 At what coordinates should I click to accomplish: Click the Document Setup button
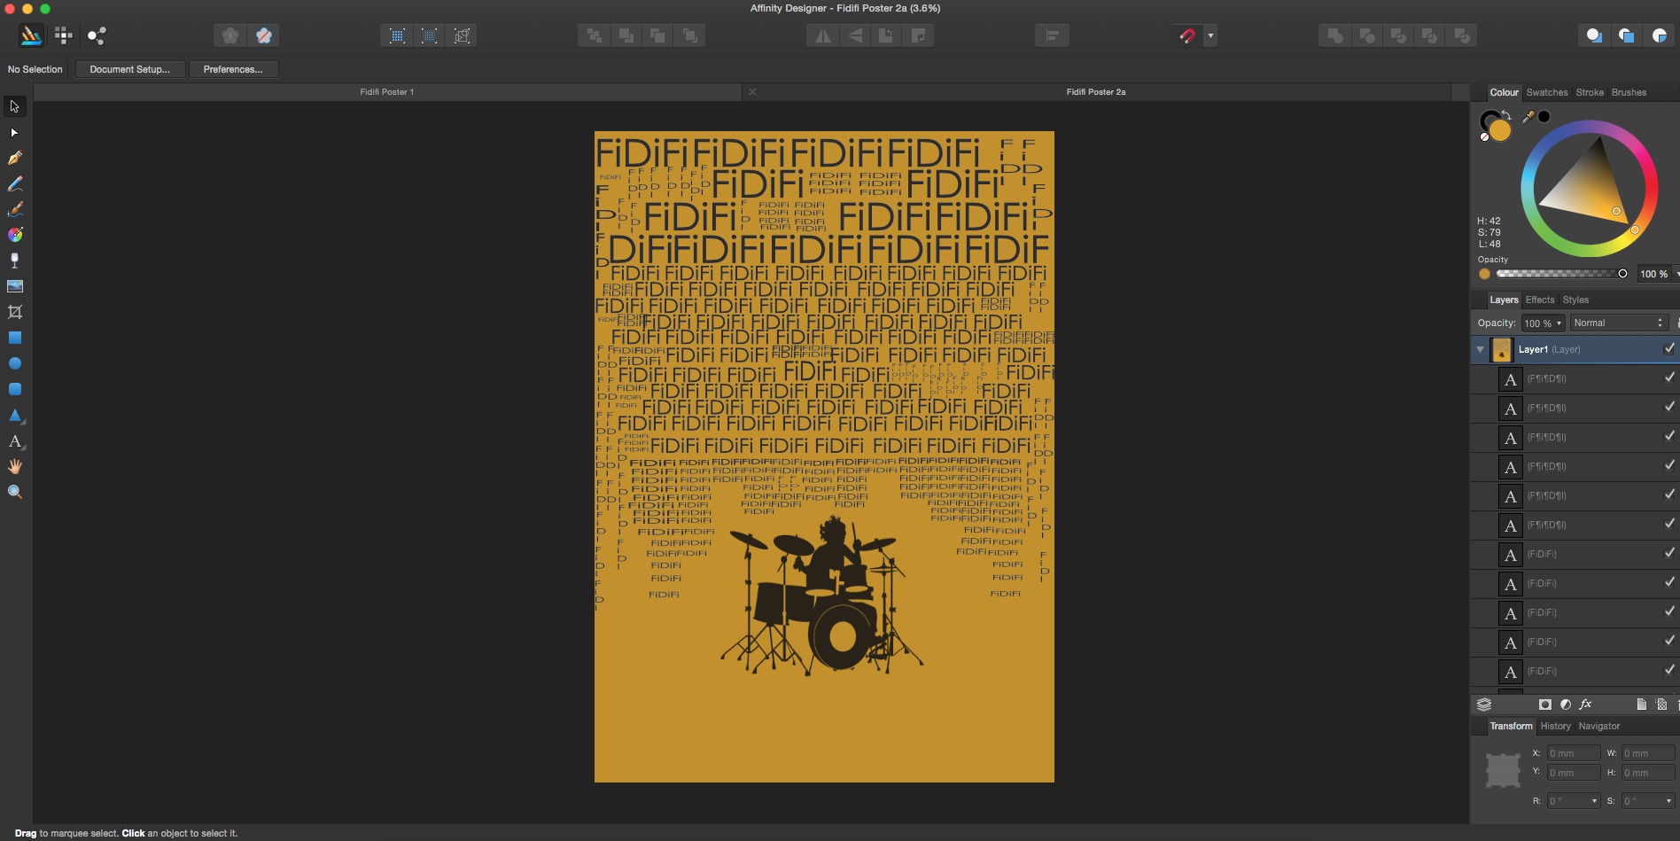click(x=129, y=69)
